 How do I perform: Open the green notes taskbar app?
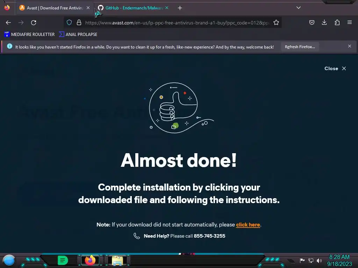pyautogui.click(x=63, y=260)
